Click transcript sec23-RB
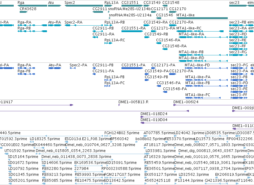The image size is (254, 185). click(238, 25)
